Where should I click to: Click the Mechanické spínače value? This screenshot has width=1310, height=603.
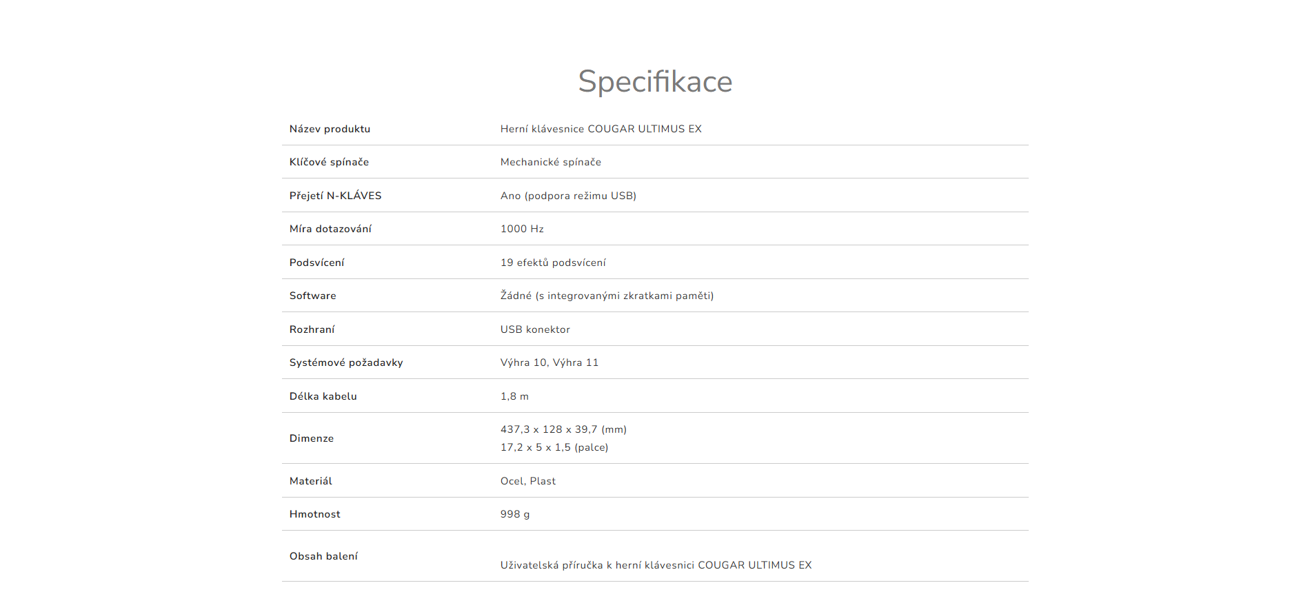(550, 162)
